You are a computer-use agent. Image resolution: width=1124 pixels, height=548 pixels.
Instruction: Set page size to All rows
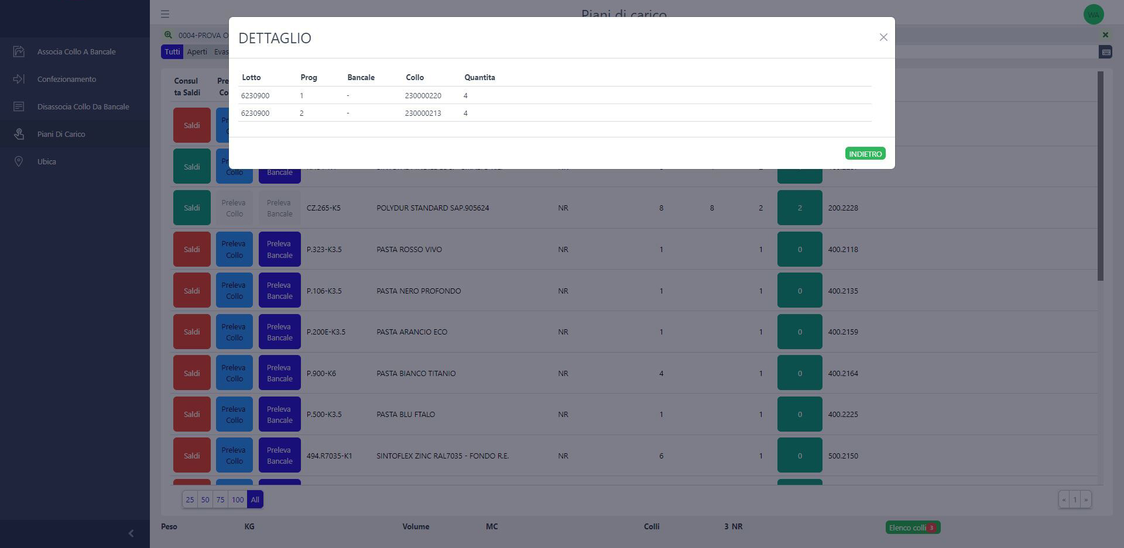[x=255, y=499]
